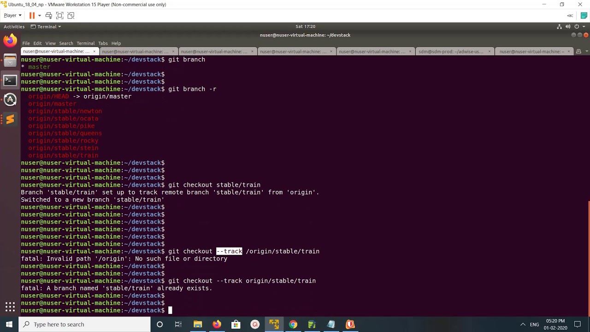Open Files manager in the Ubuntu dock
Viewport: 590px width, 332px height.
10,61
